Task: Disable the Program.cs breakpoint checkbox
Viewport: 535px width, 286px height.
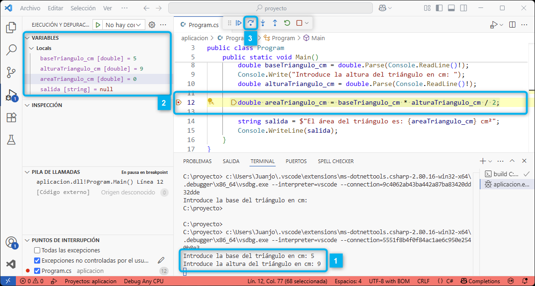Action: [x=37, y=271]
